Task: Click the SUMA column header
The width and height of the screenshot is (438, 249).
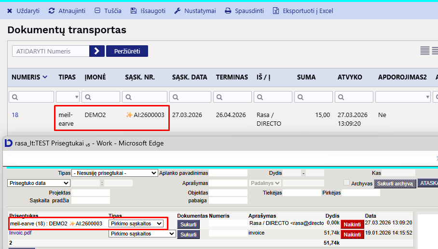Action: (x=306, y=77)
